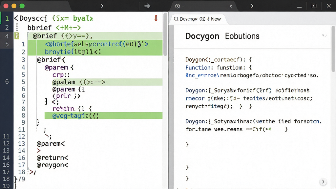The image size is (336, 189).
Task: Click the "@brief<" line in the editor
Action: pos(51,60)
